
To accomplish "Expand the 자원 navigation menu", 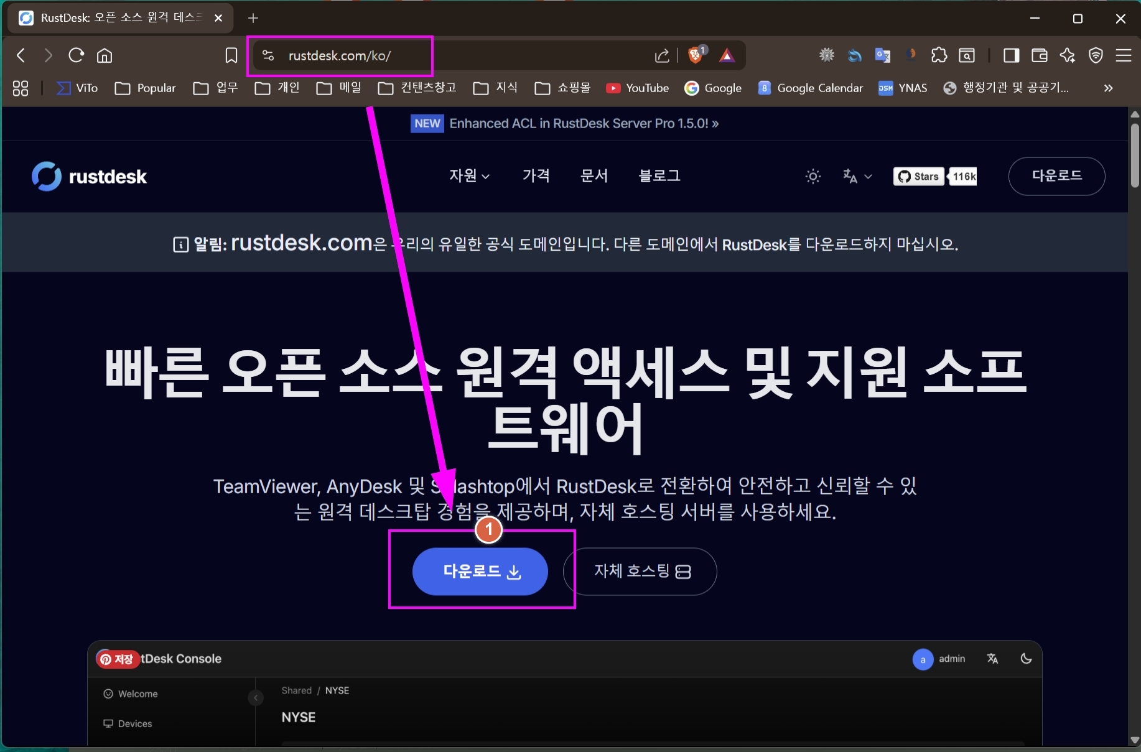I will [x=469, y=176].
